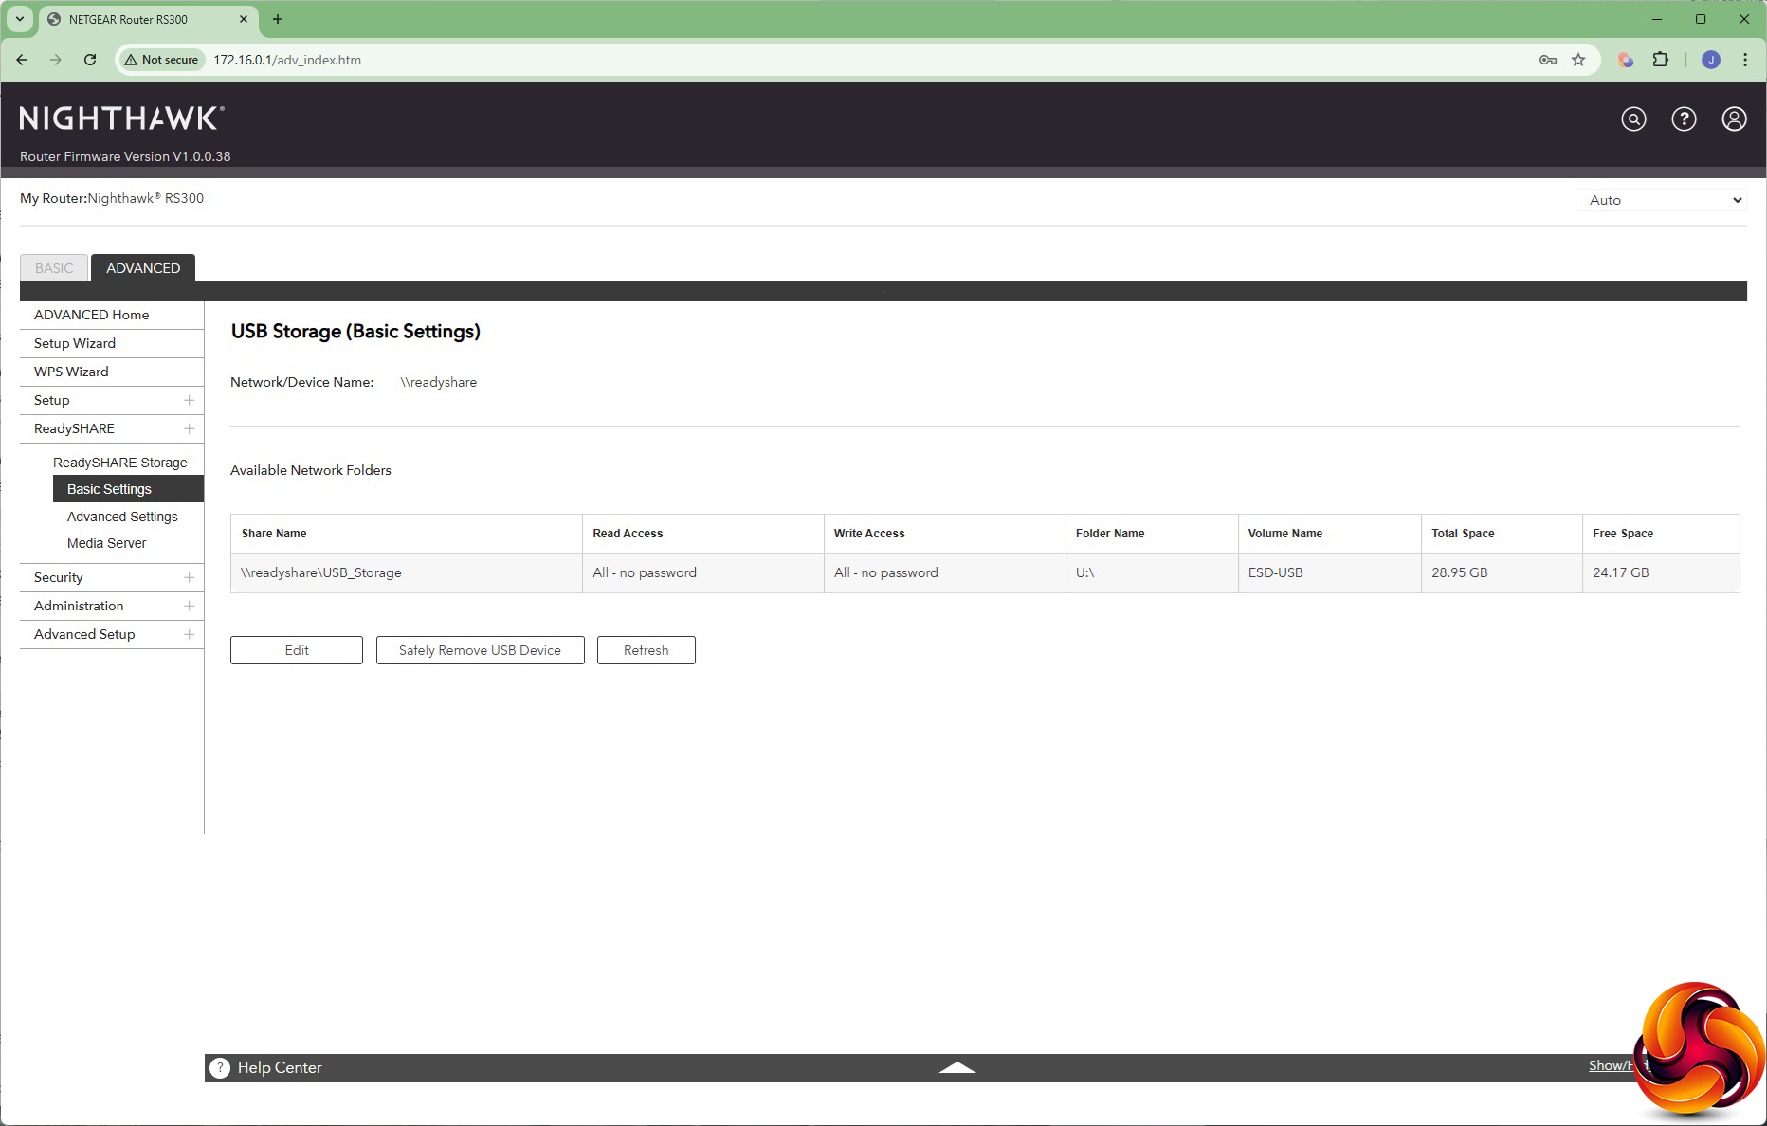The height and width of the screenshot is (1126, 1767).
Task: Click the Help Center label
Action: pyautogui.click(x=280, y=1067)
